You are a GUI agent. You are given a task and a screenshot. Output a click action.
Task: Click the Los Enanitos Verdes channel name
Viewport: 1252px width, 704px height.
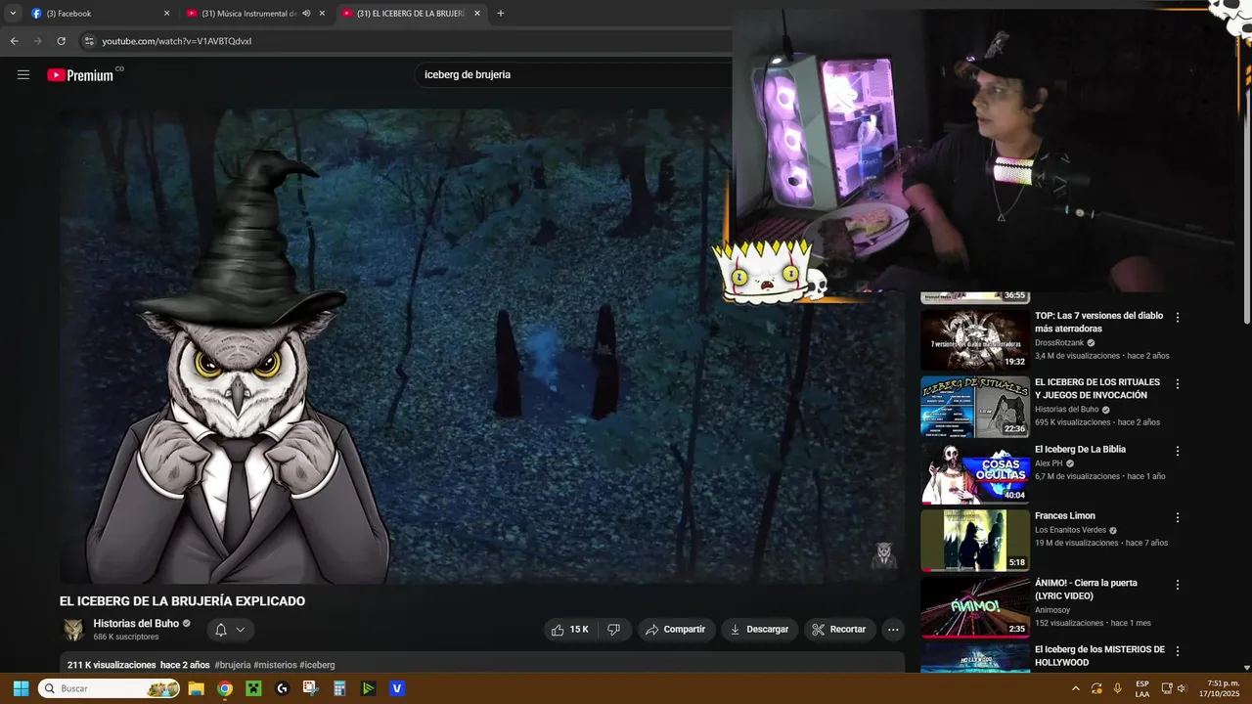click(x=1070, y=530)
